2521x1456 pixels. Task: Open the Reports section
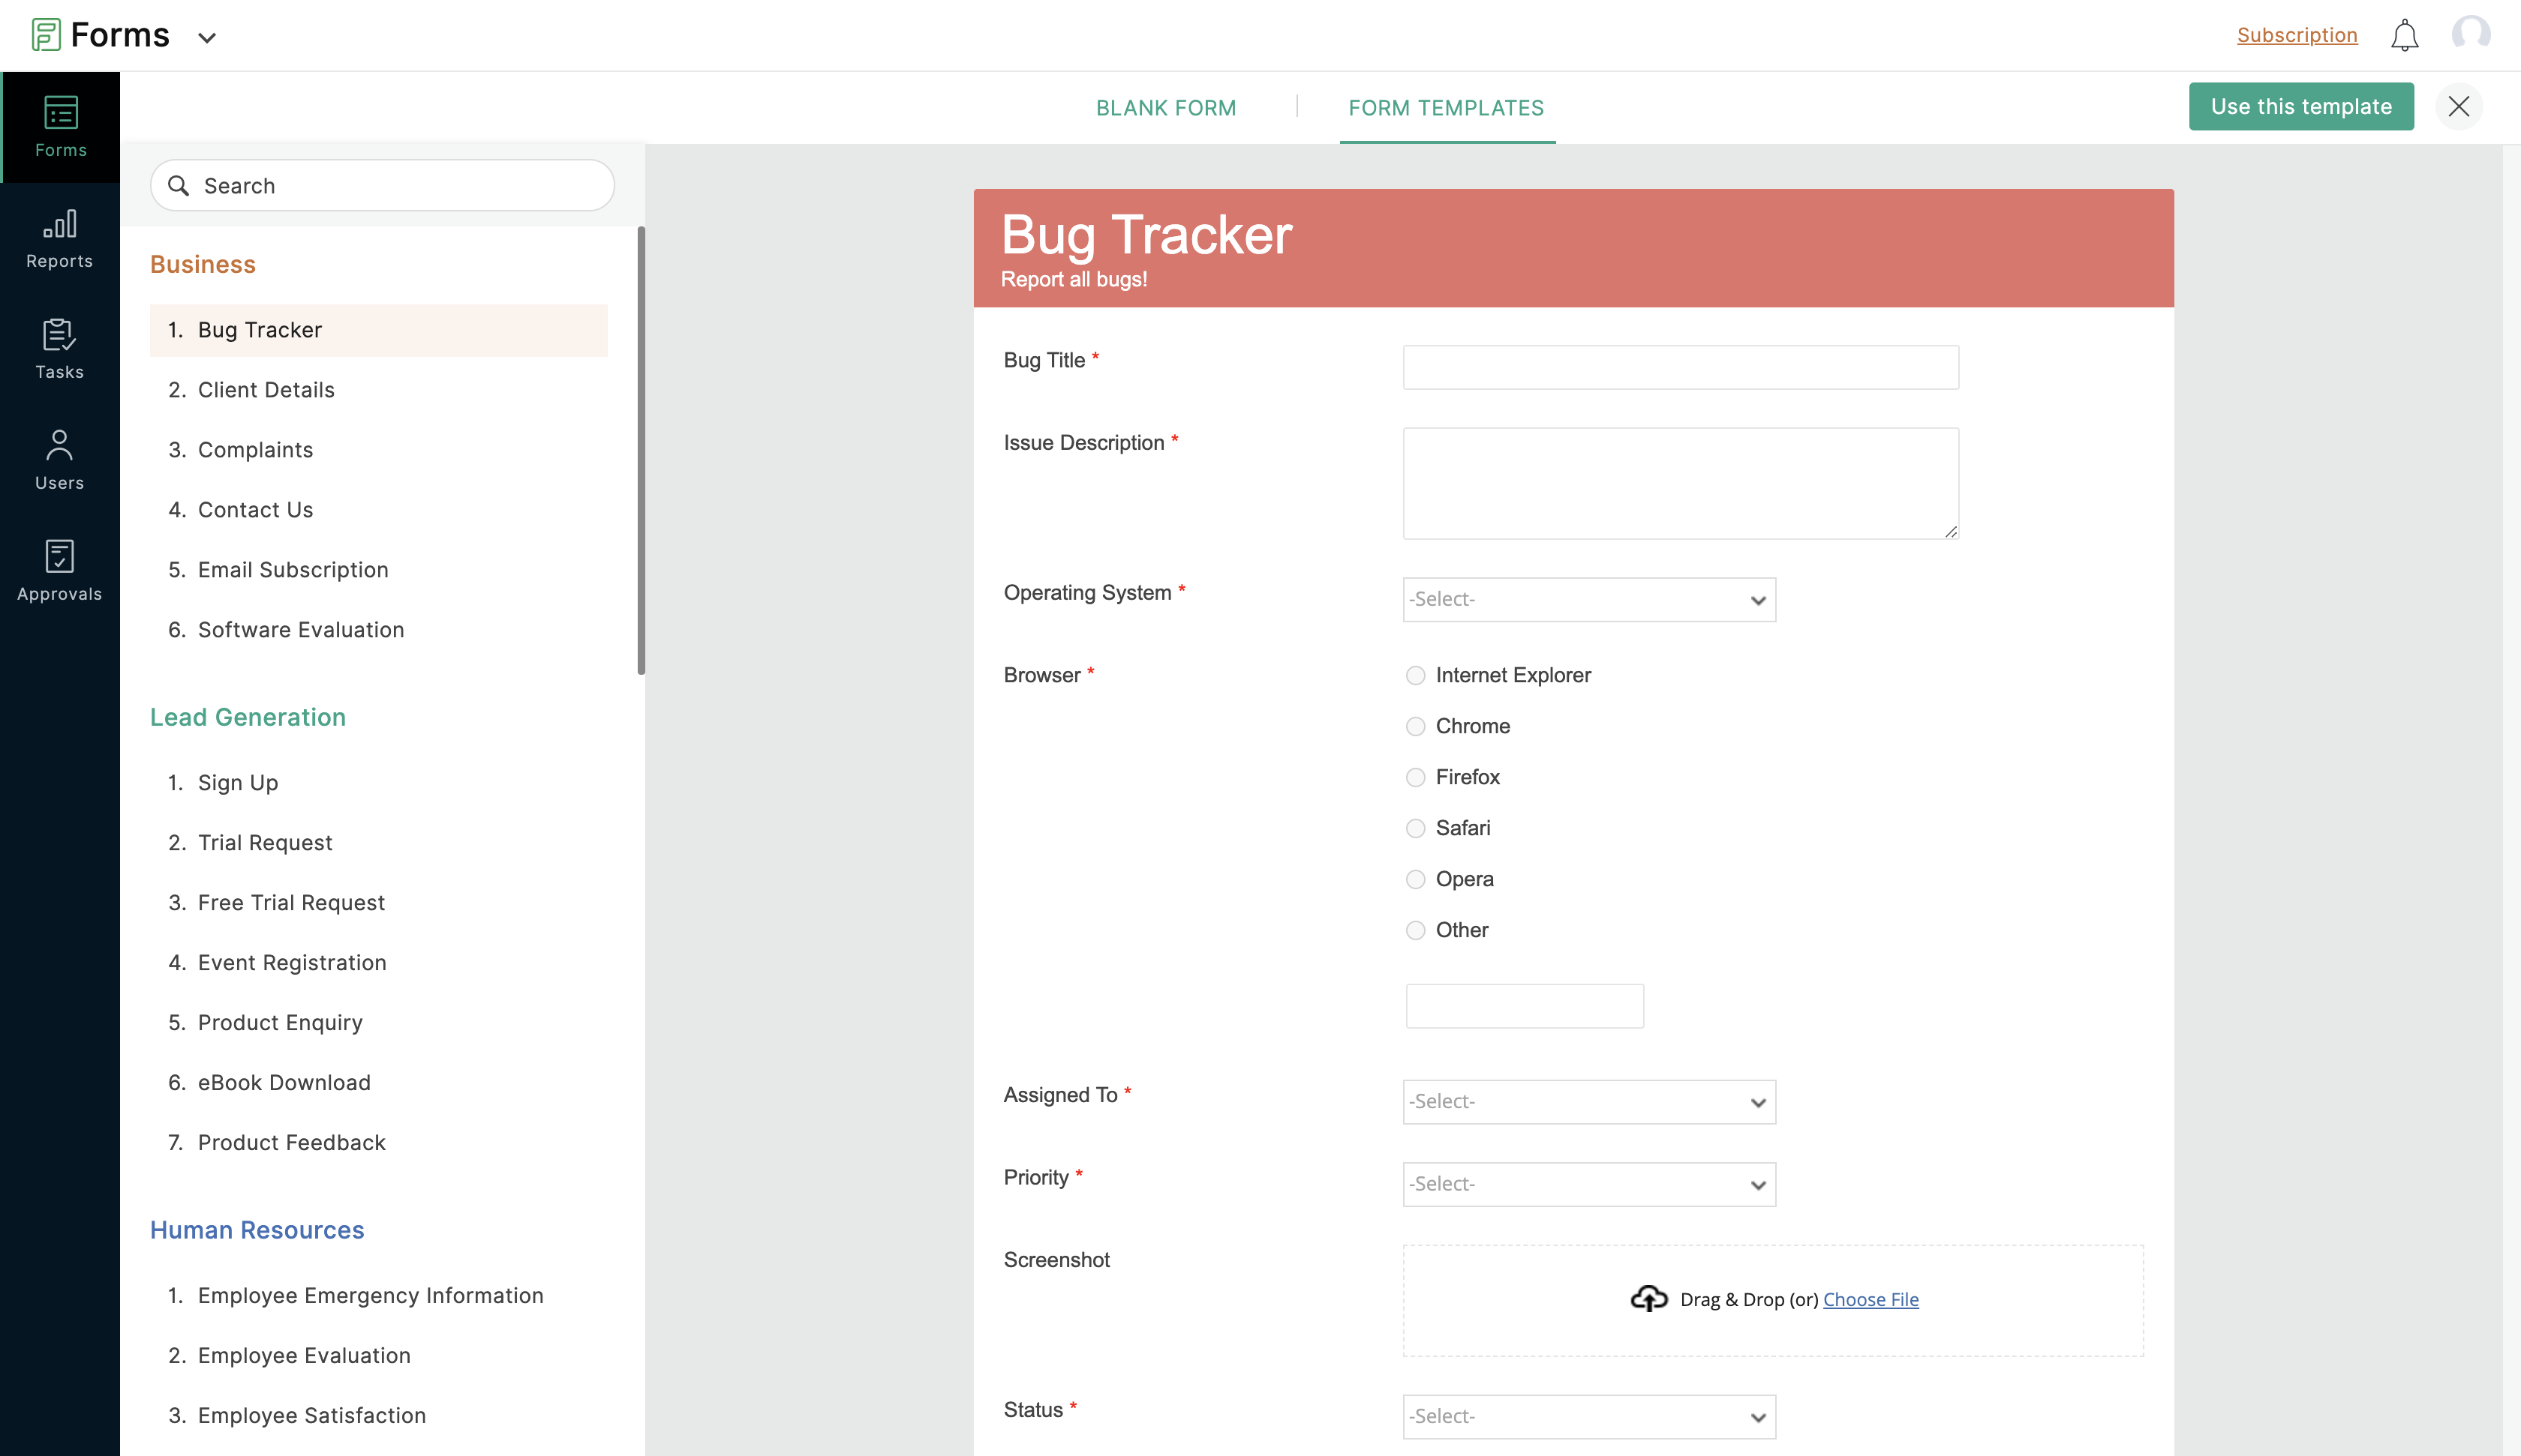click(60, 238)
